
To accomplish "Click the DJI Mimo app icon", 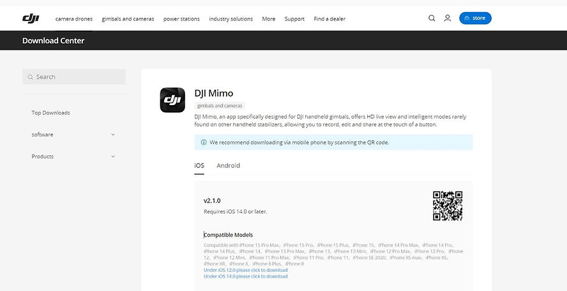I will [172, 100].
